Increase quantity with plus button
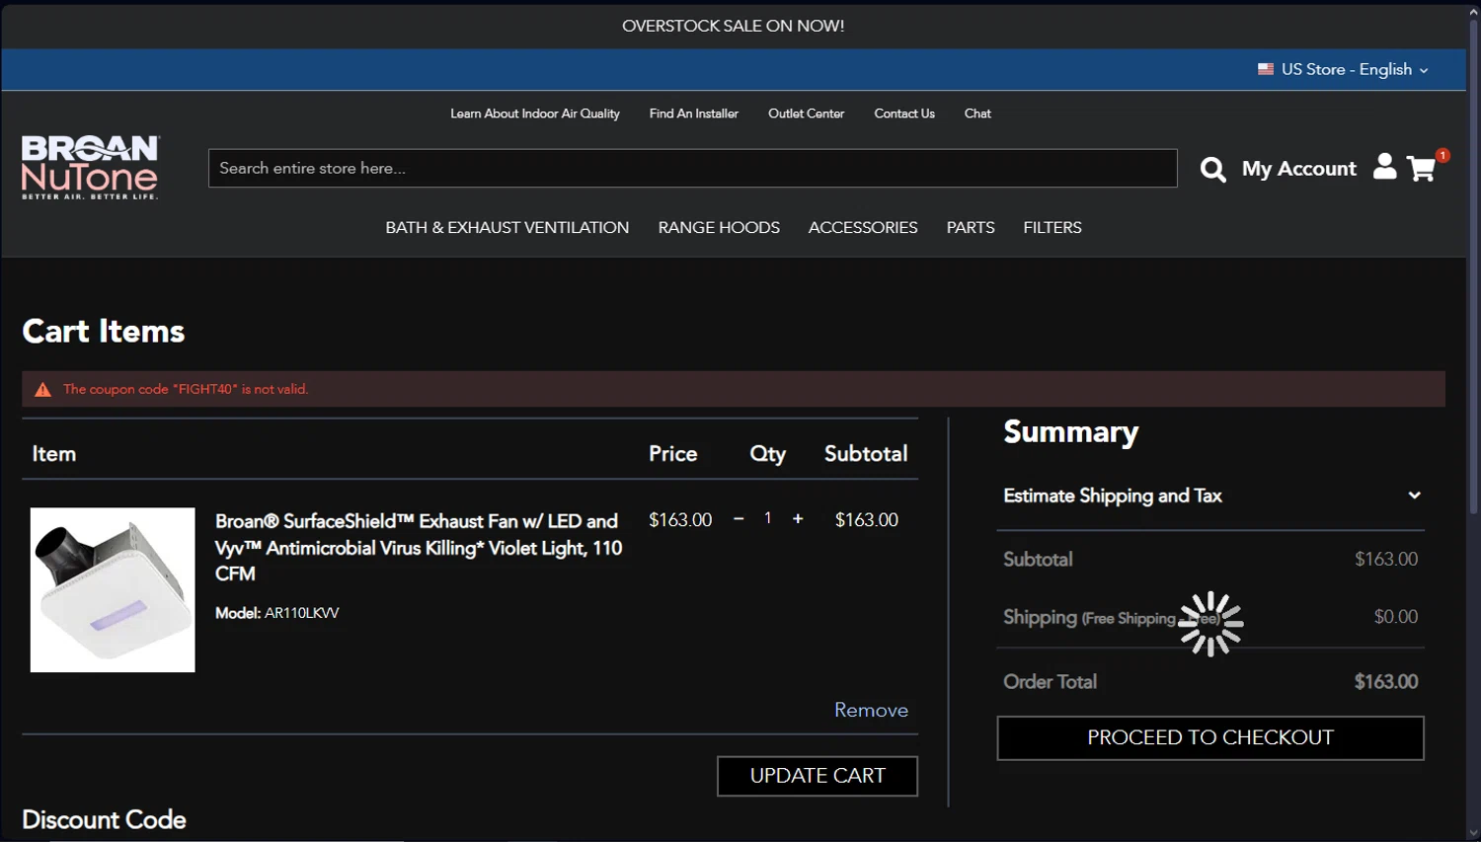Viewport: 1481px width, 842px height. [x=798, y=519]
